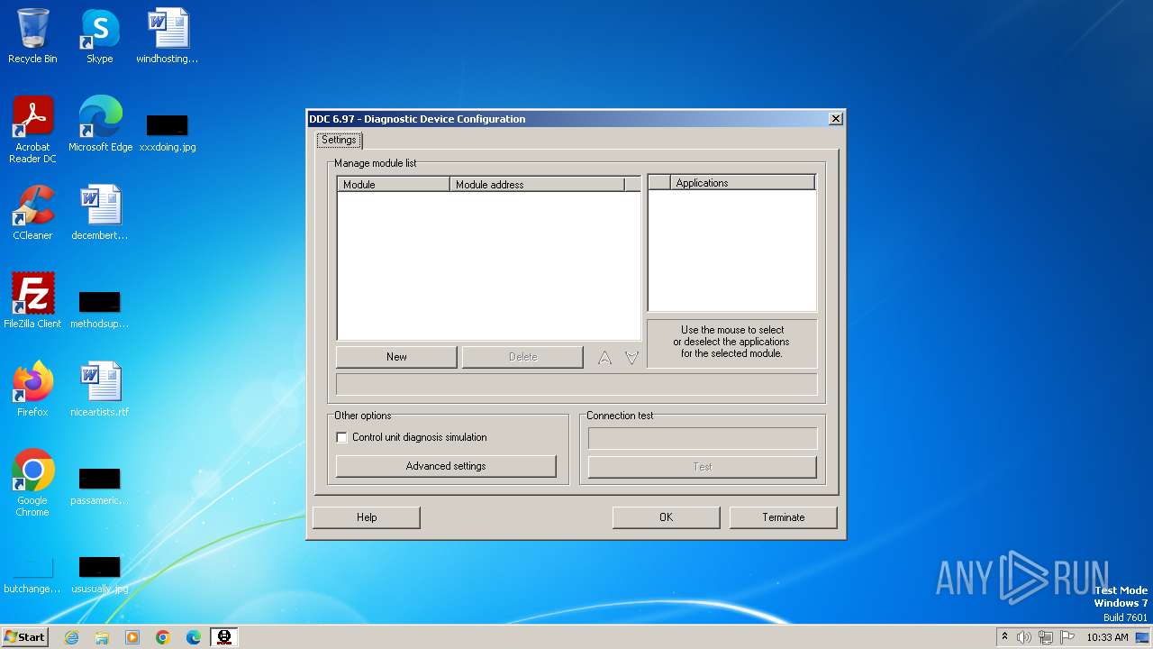Select DDC application taskbar button
The width and height of the screenshot is (1153, 649).
point(224,637)
